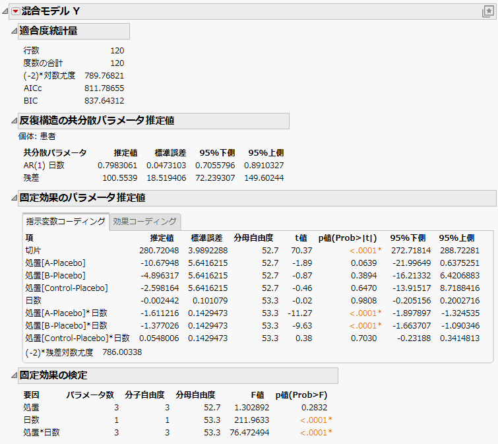Click the 処置 p-value 0.2832

point(314,408)
